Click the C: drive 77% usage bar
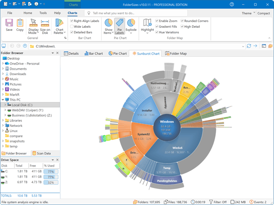This screenshot has width=274, height=205. (x=51, y=172)
